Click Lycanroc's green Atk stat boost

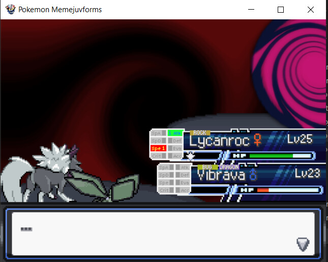pos(175,133)
